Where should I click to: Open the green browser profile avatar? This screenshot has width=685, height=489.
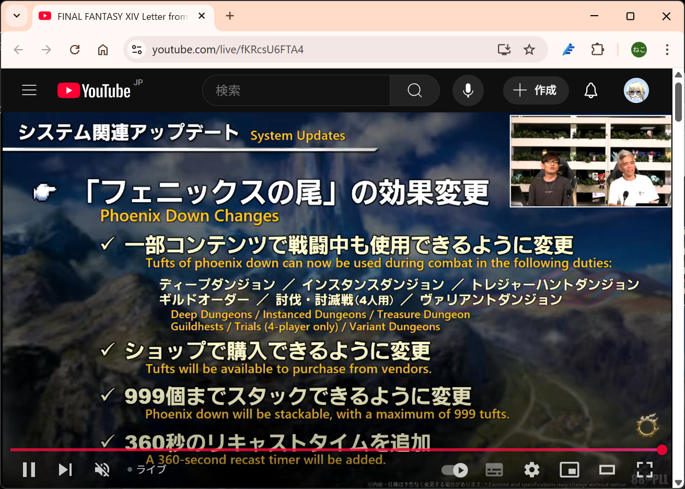(639, 50)
